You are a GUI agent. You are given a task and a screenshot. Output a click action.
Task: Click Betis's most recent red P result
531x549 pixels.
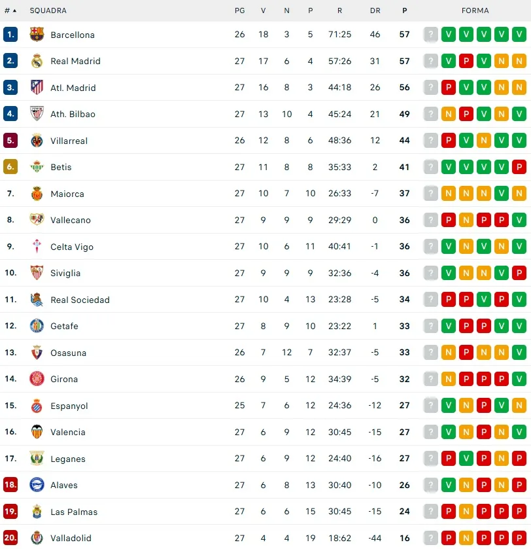tap(519, 167)
